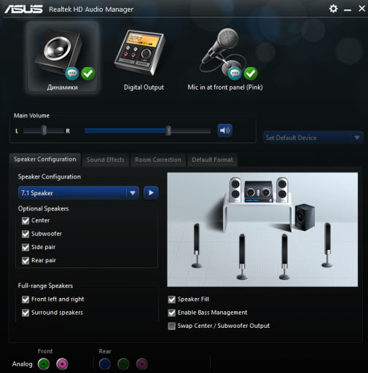Switch to the Sound Effects tab
The image size is (368, 373).
pyautogui.click(x=106, y=160)
